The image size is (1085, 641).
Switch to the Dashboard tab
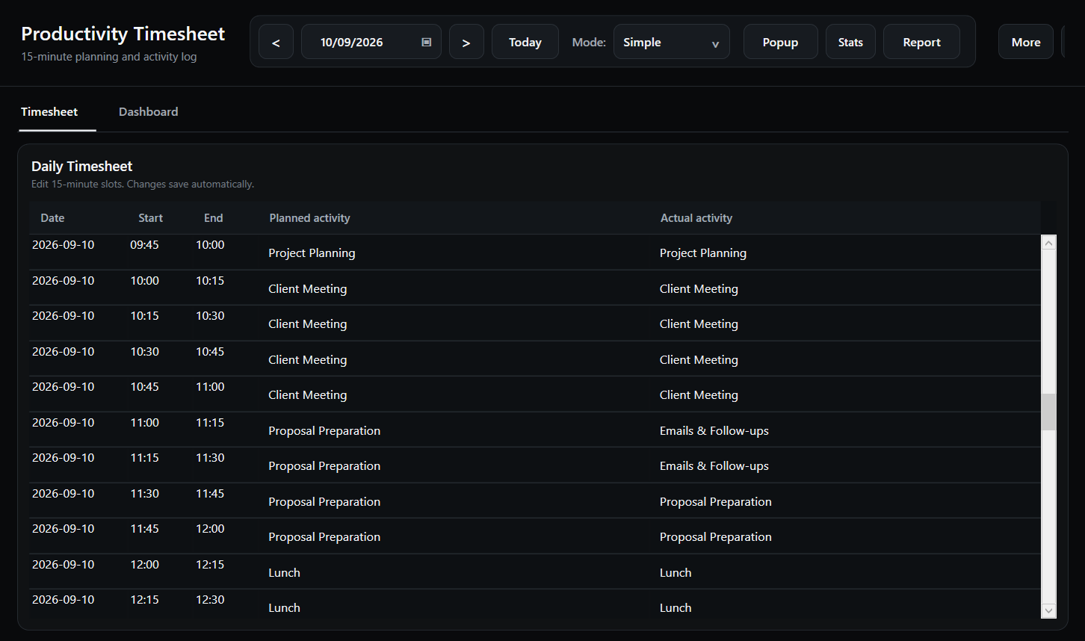pos(149,112)
